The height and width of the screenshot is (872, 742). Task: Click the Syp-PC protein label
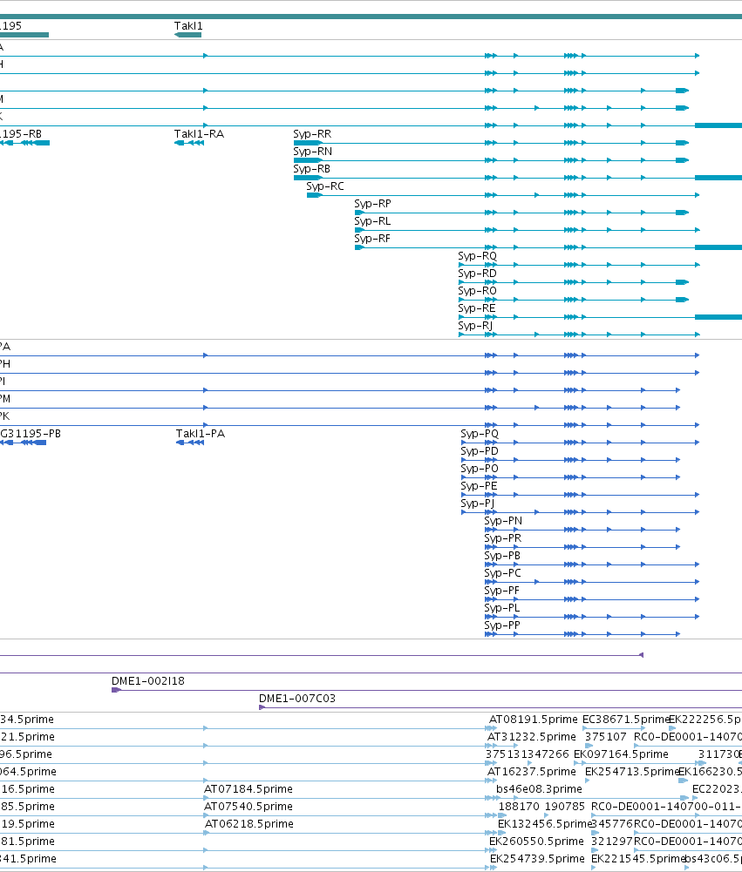click(x=502, y=573)
